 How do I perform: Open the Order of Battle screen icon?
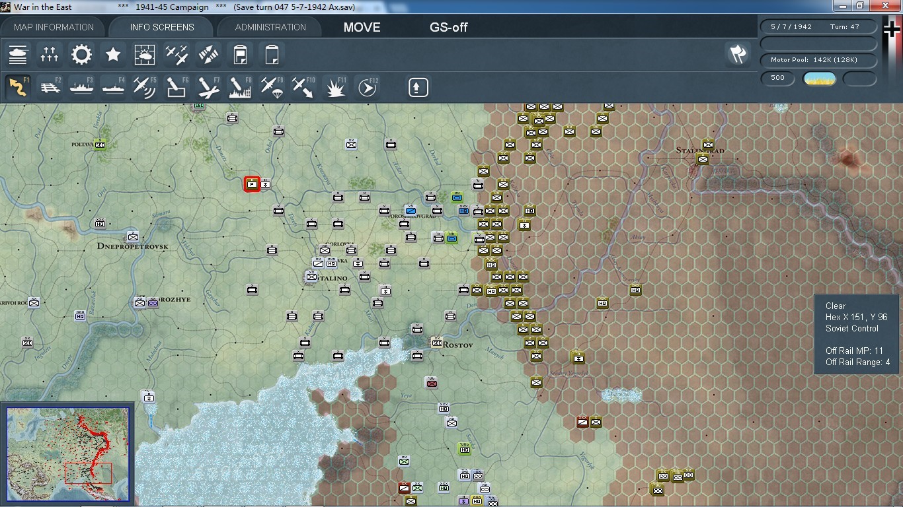click(x=18, y=55)
